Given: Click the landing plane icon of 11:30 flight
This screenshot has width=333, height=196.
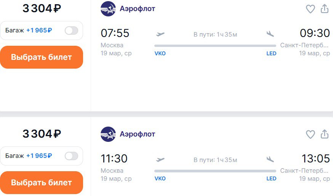Looking at the screenshot, I should pos(270,159).
